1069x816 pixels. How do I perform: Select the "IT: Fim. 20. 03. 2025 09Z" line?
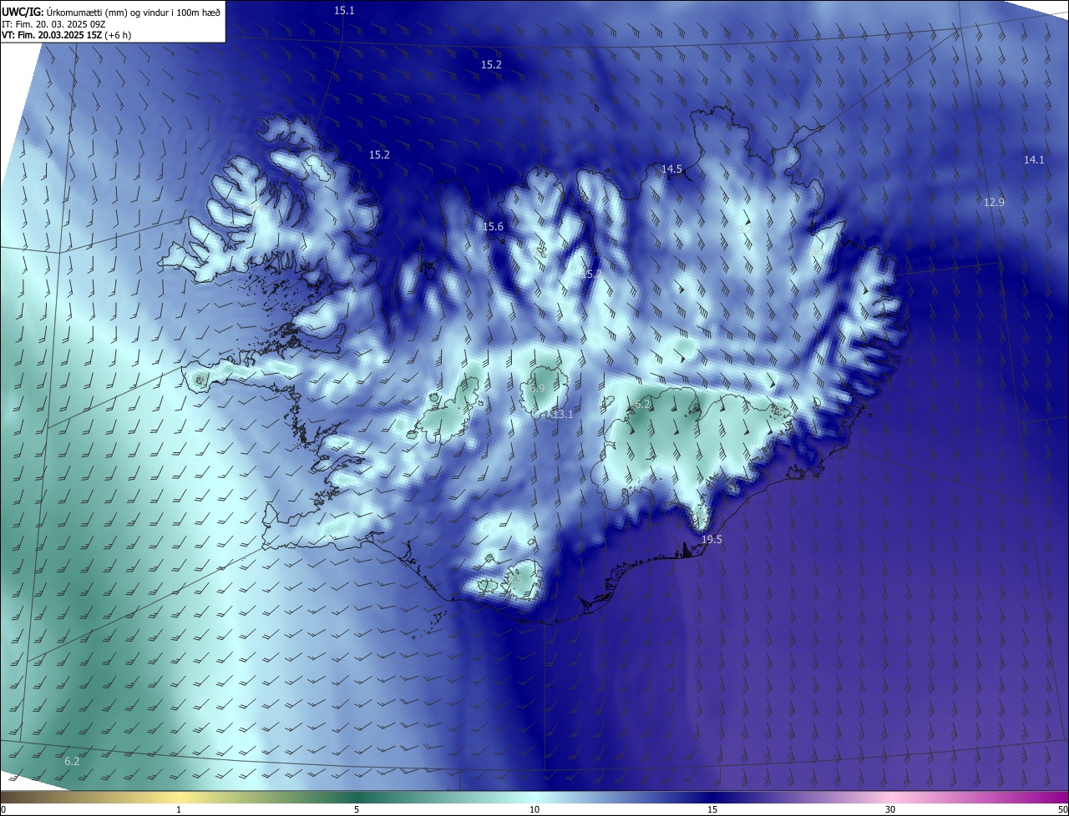53,23
